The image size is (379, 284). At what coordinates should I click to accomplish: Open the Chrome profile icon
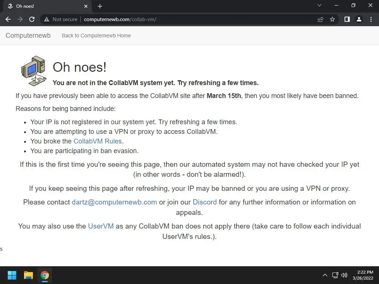[359, 19]
